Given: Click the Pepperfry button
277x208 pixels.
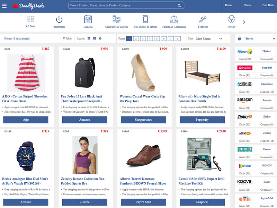Looking at the screenshot, I should (202, 120).
